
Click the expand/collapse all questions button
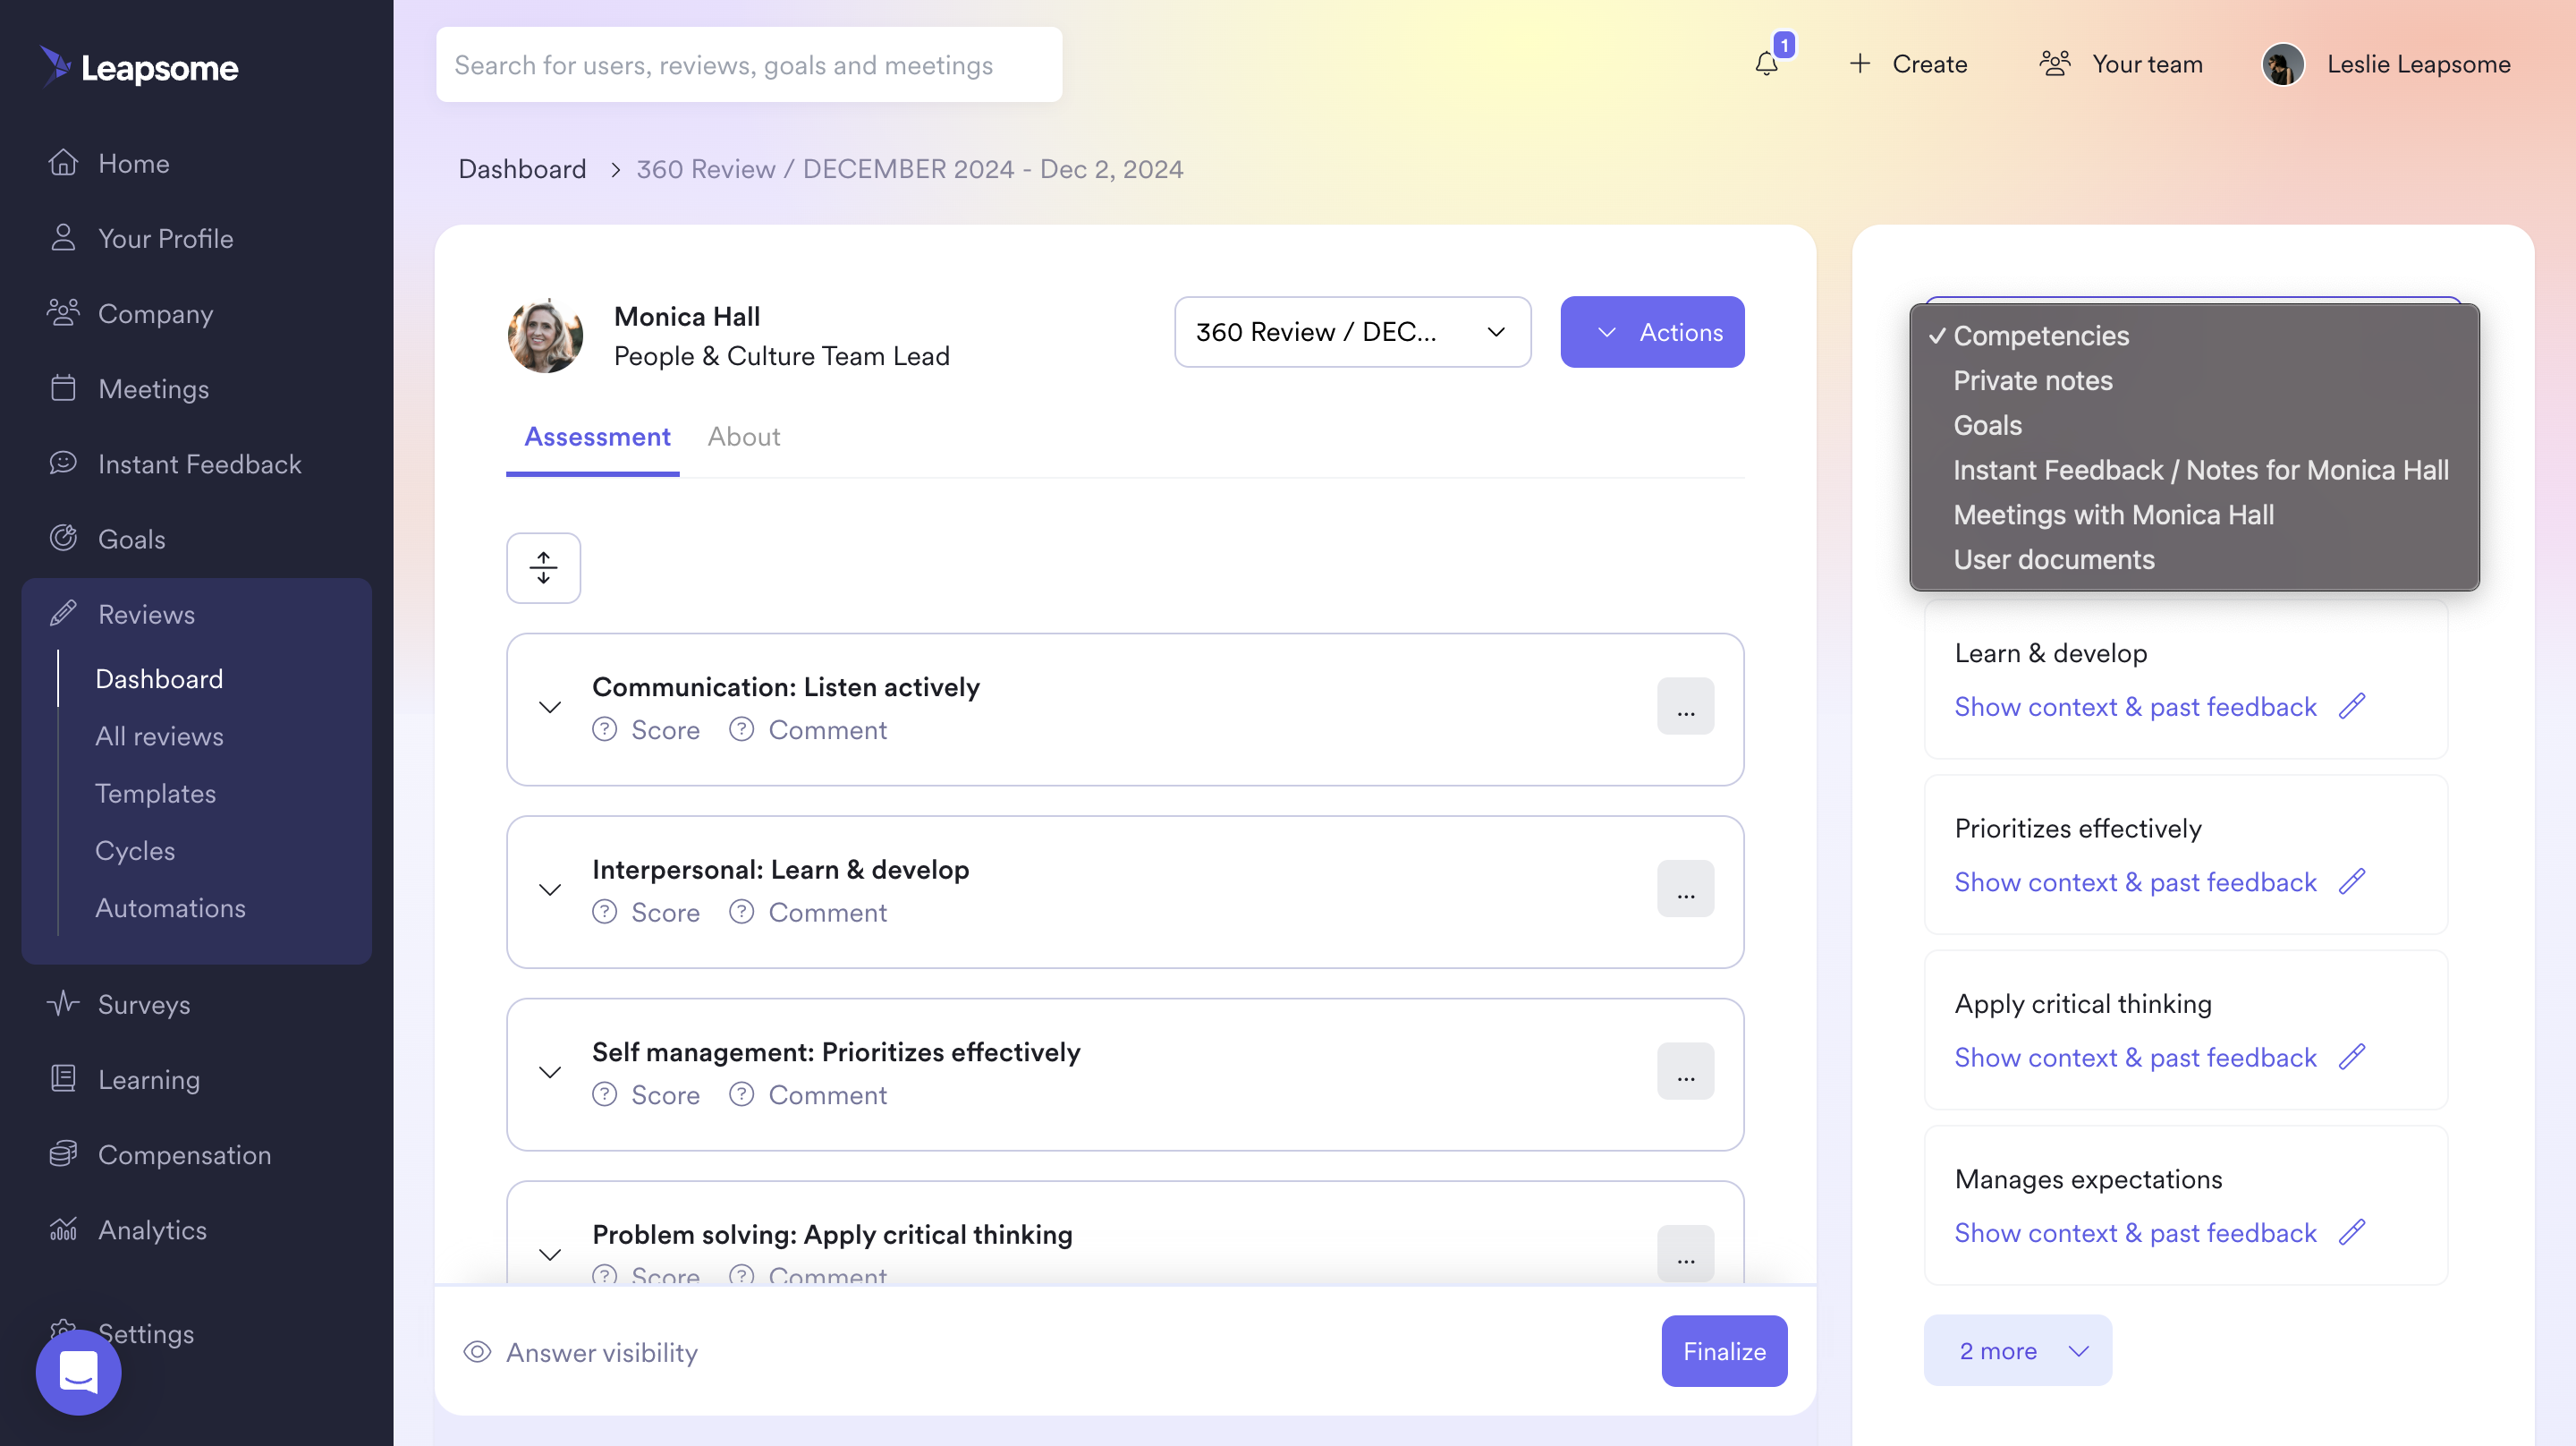pos(543,568)
